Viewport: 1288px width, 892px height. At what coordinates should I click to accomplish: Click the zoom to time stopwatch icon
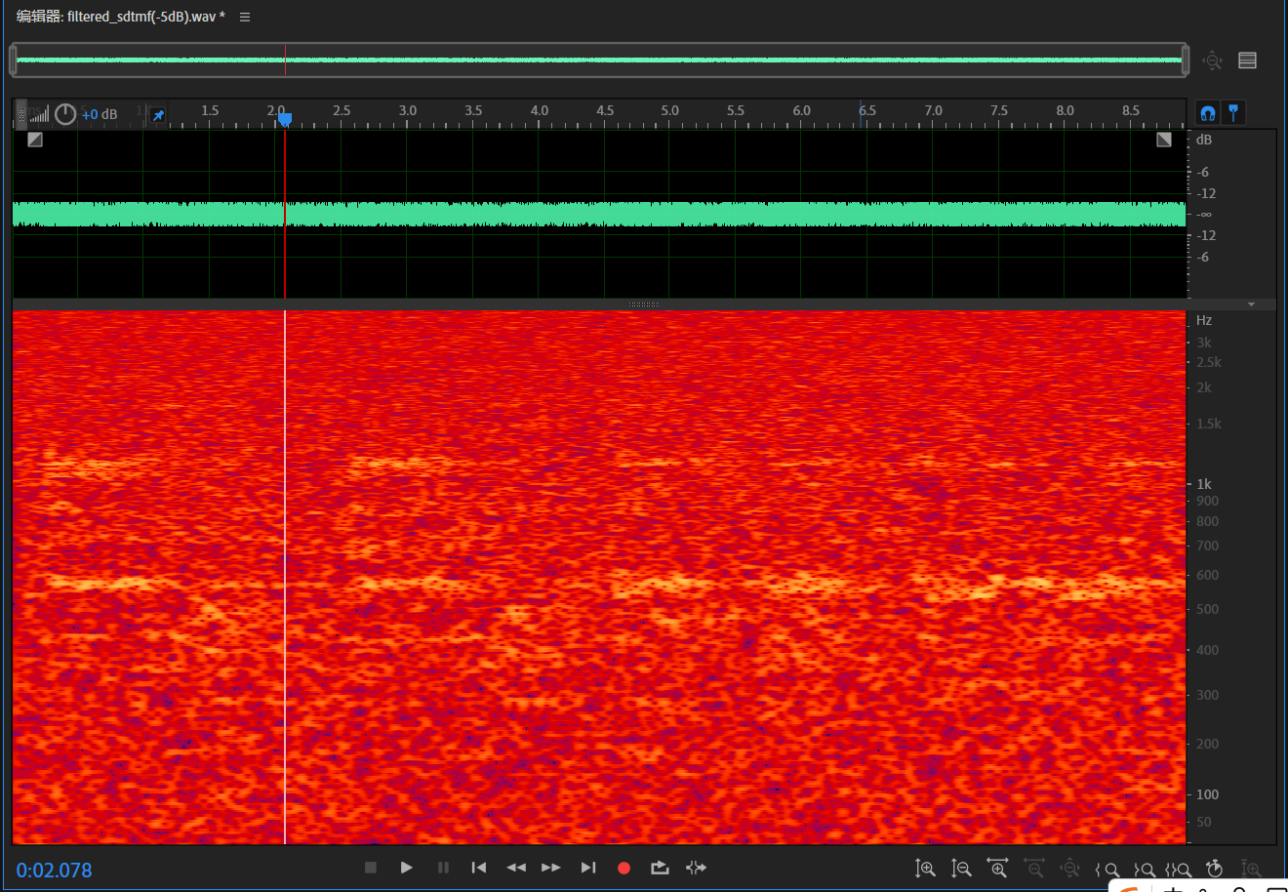pos(1214,868)
